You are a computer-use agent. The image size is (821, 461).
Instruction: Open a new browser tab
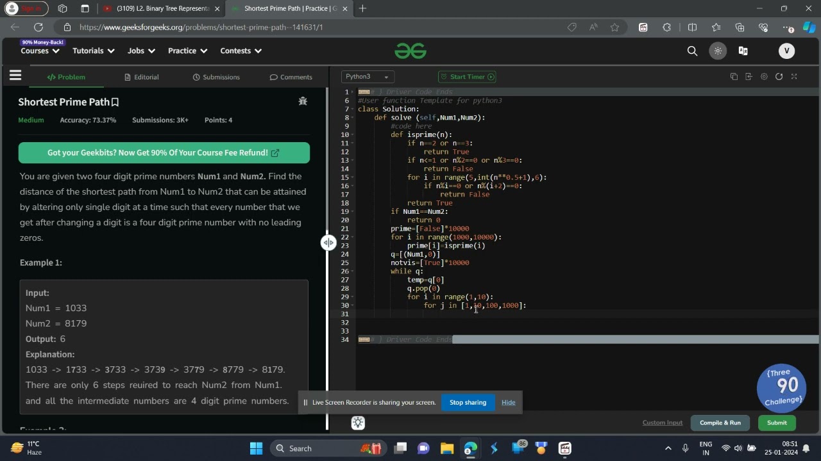[x=362, y=9]
